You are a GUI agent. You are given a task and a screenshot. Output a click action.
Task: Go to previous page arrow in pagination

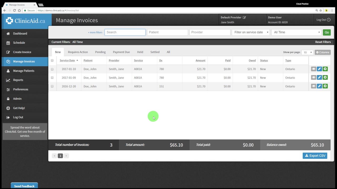point(54,156)
